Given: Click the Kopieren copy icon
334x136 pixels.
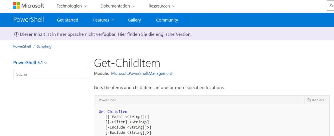Looking at the screenshot, I should (309, 100).
